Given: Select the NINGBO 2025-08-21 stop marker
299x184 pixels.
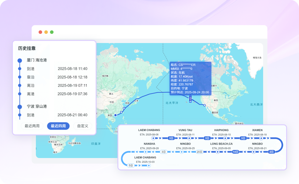Looking at the screenshot, I should pos(254,152).
